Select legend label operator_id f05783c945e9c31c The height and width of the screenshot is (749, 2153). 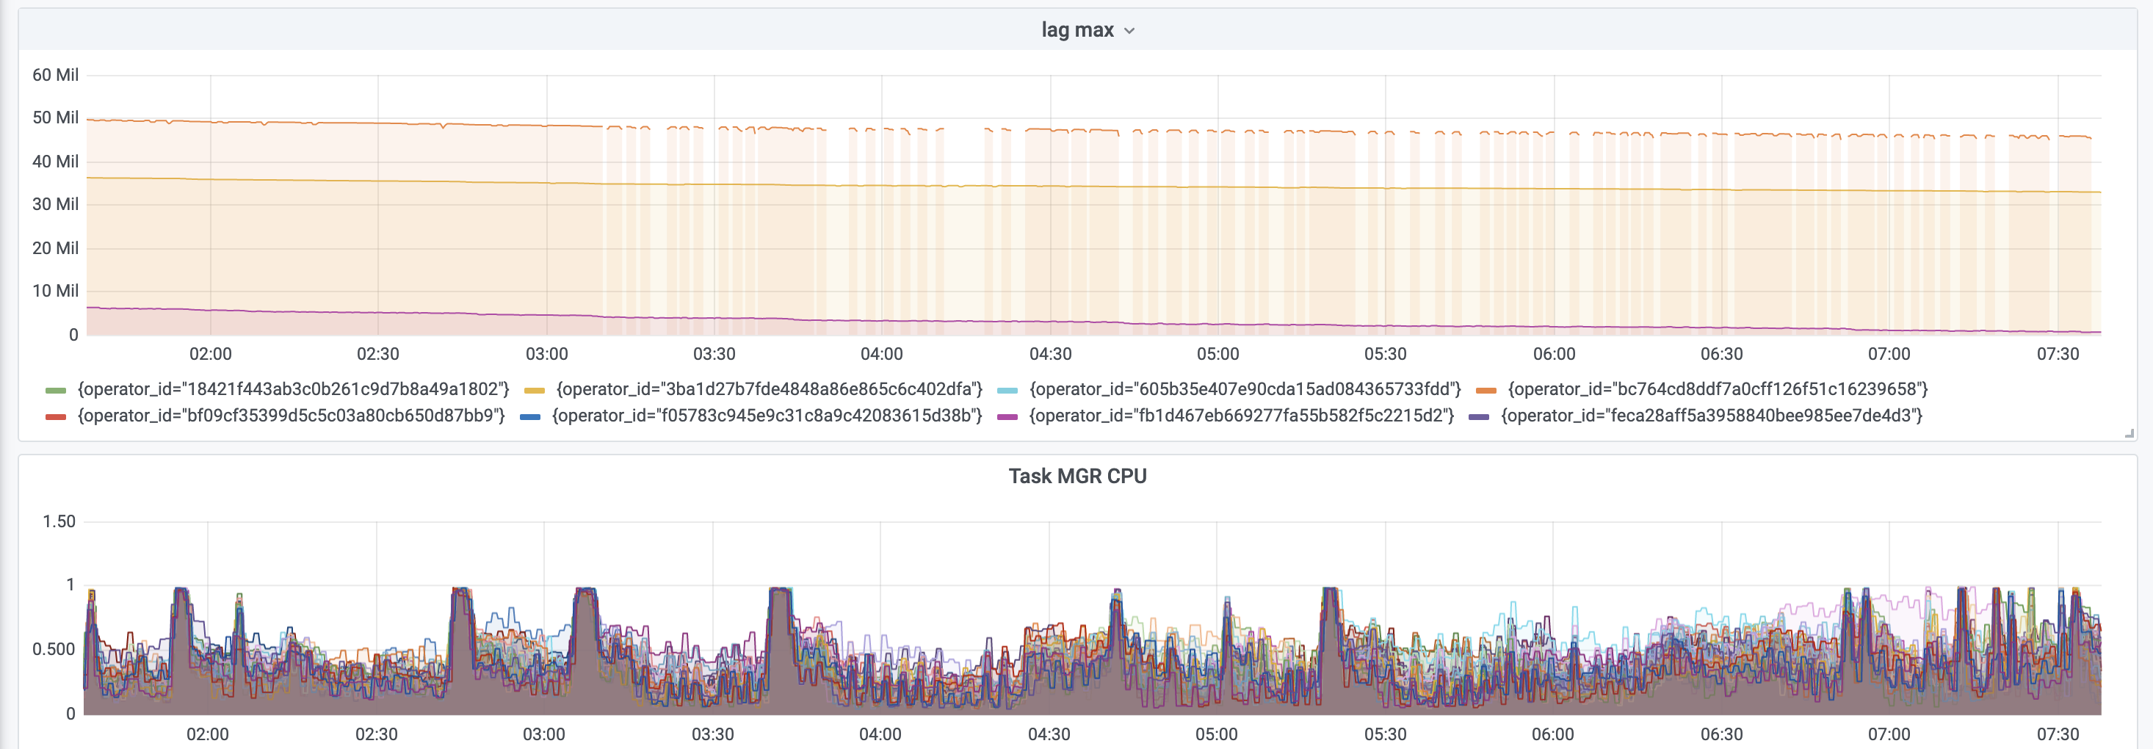coord(767,416)
